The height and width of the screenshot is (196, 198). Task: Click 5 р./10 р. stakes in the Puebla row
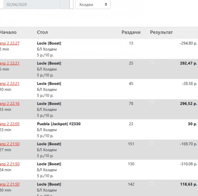45,136
